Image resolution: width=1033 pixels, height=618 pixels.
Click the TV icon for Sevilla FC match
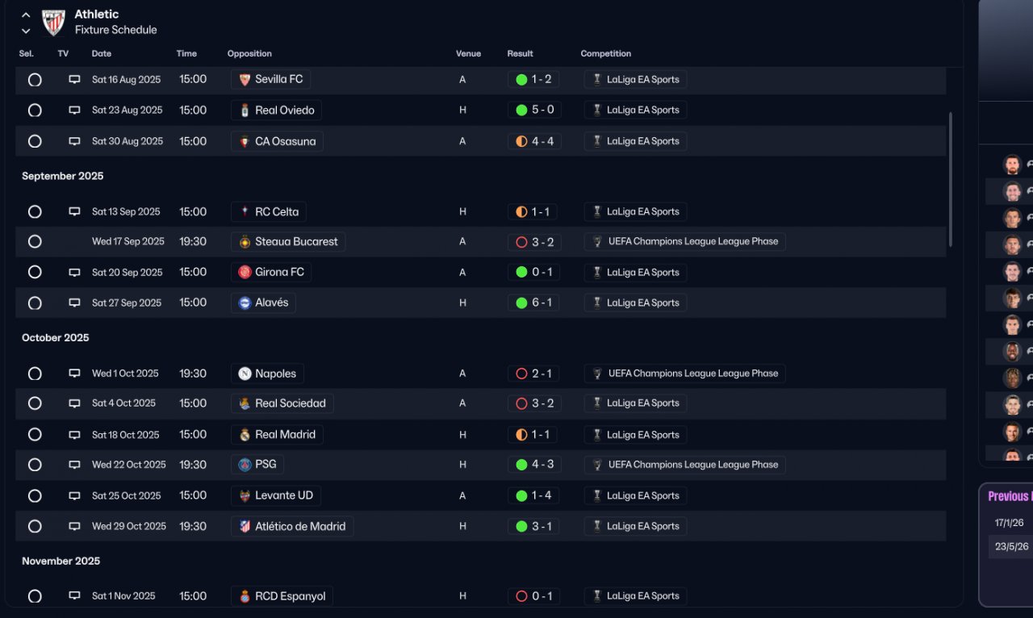tap(74, 80)
